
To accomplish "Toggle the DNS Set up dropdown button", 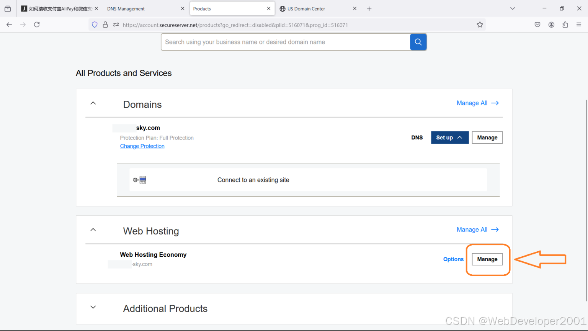I will pyautogui.click(x=450, y=138).
